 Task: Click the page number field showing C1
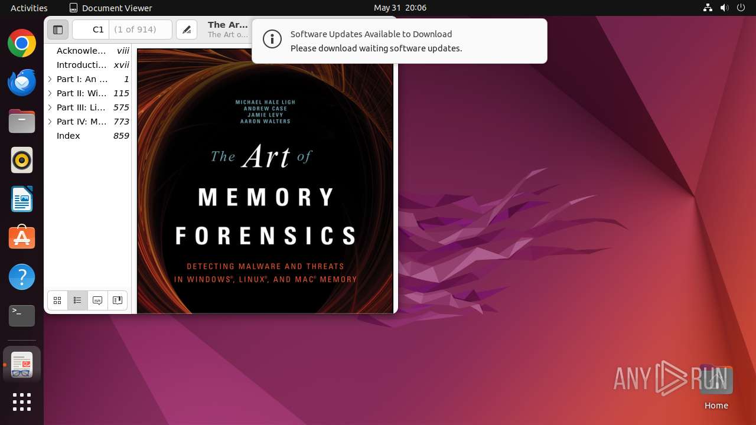coord(91,30)
